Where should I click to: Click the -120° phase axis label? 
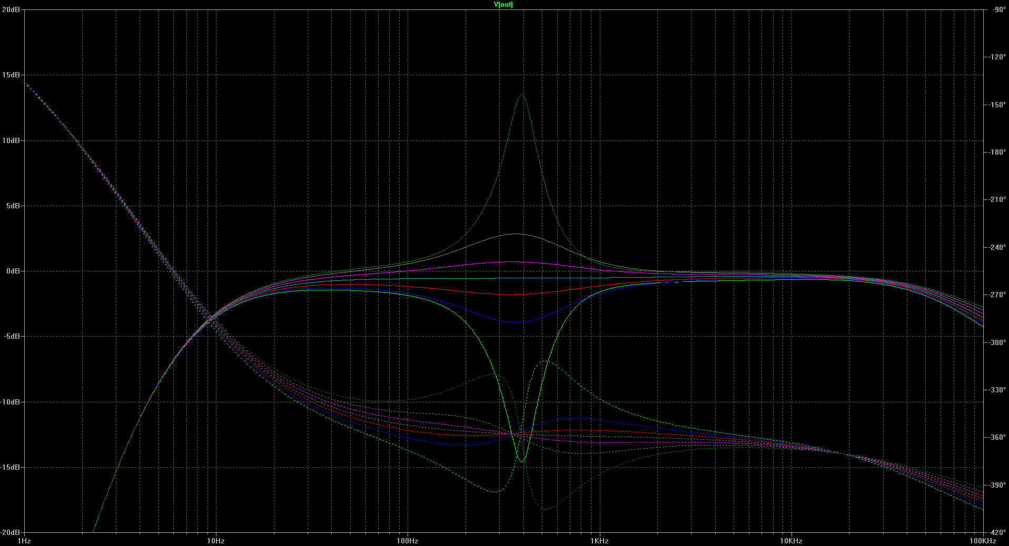997,57
